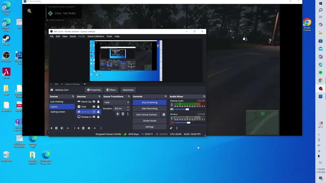Expand Windows hidden tray icons chevron
Image resolution: width=326 pixels, height=183 pixels.
coord(319,134)
